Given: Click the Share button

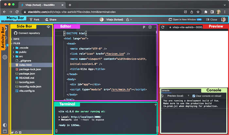Looking at the screenshot, I should (50, 20).
